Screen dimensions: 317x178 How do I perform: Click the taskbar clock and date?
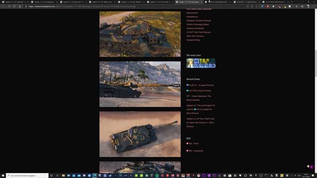tap(306, 176)
